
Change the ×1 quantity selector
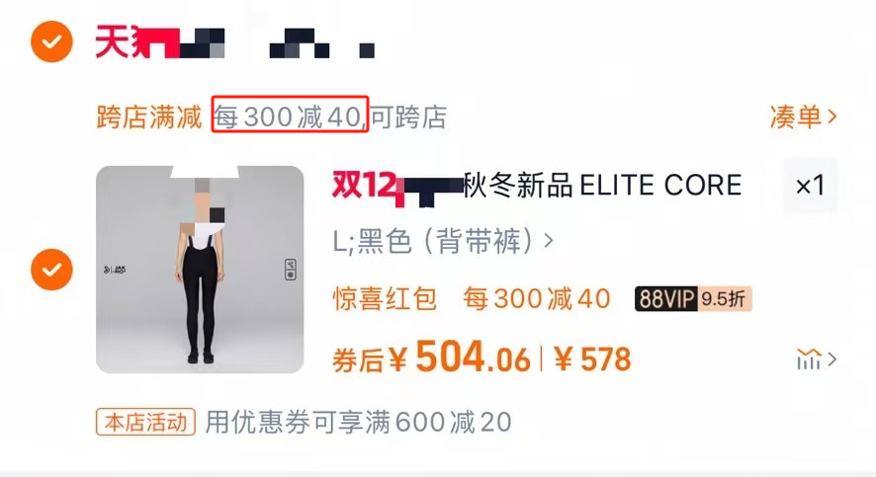pos(810,186)
